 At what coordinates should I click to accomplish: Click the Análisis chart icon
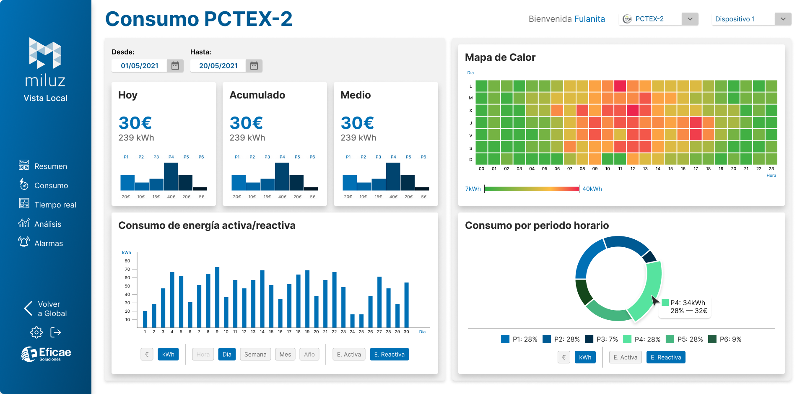(x=24, y=223)
